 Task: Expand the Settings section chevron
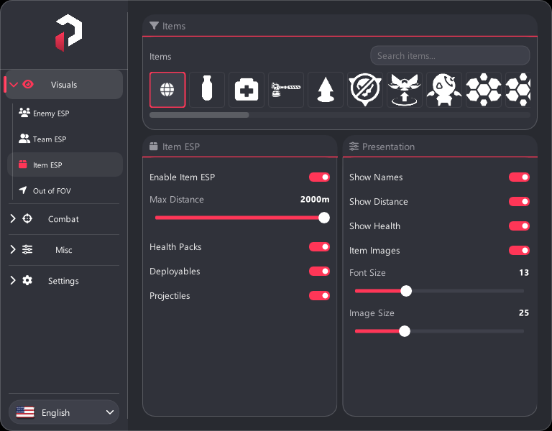point(13,280)
